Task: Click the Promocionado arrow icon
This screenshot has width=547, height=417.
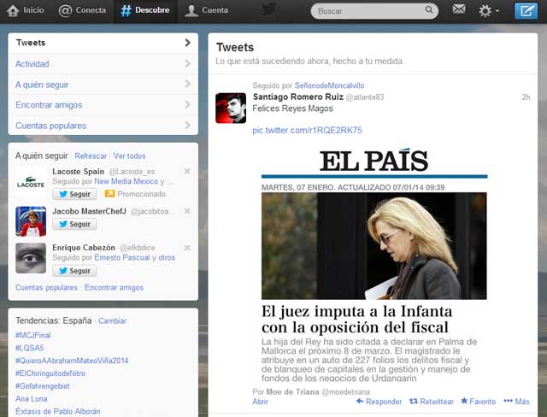Action: click(109, 193)
